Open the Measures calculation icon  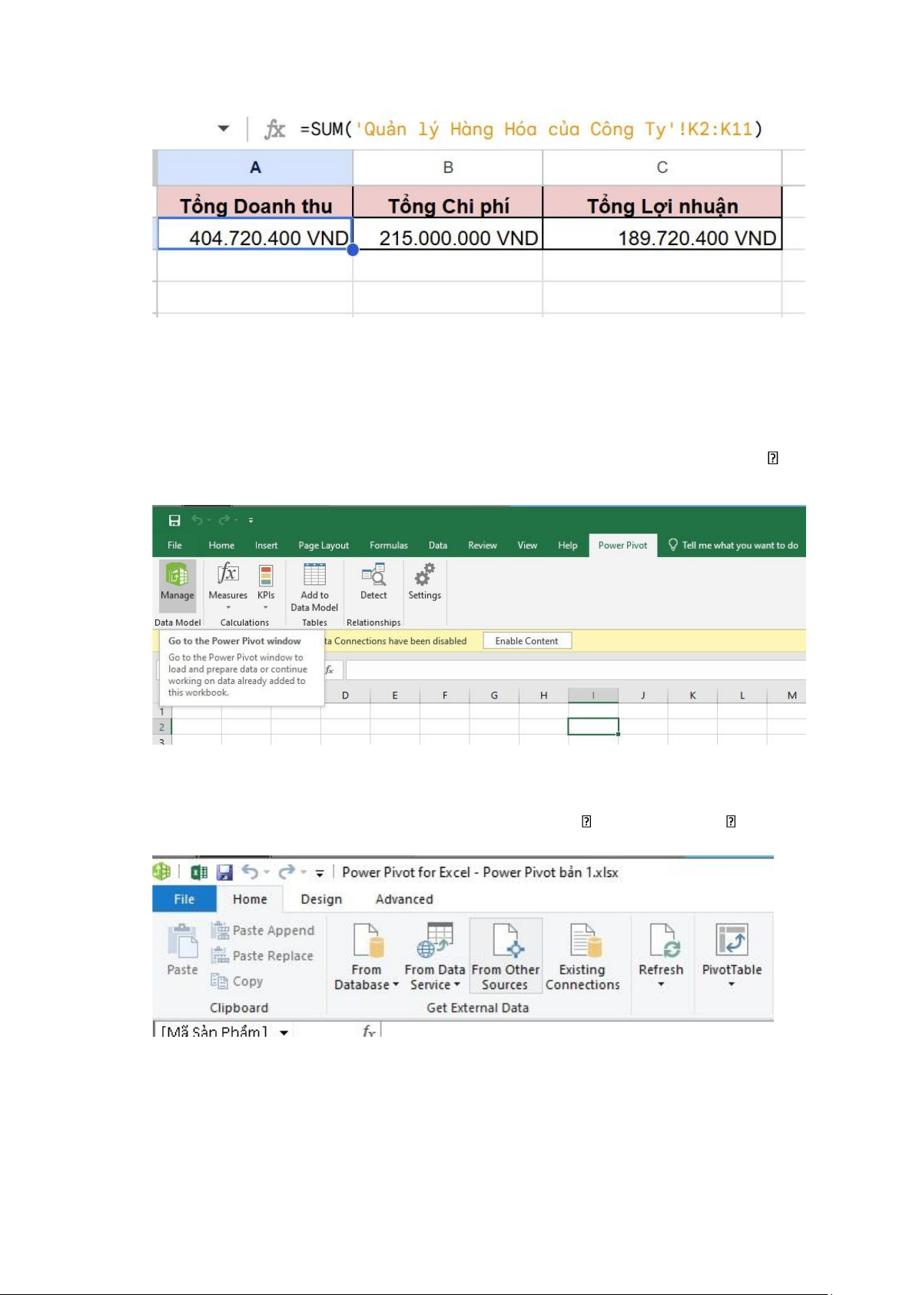click(x=227, y=574)
